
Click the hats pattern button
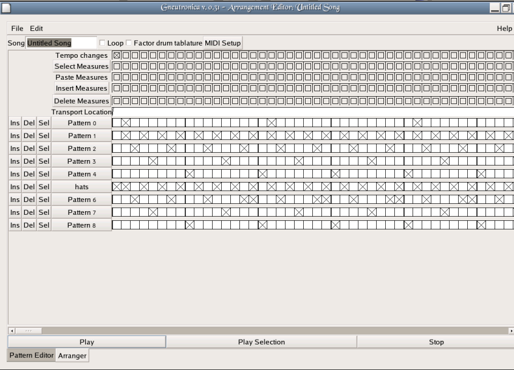tap(81, 187)
